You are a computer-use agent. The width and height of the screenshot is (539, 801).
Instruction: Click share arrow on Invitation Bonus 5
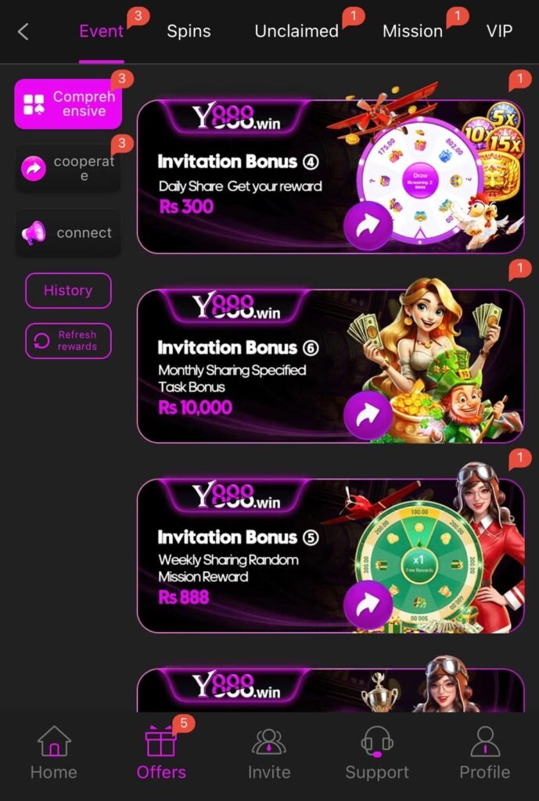pyautogui.click(x=368, y=605)
